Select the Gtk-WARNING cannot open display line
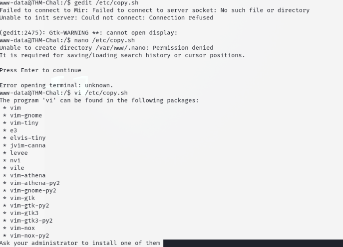Image resolution: width=343 pixels, height=247 pixels. (88, 33)
